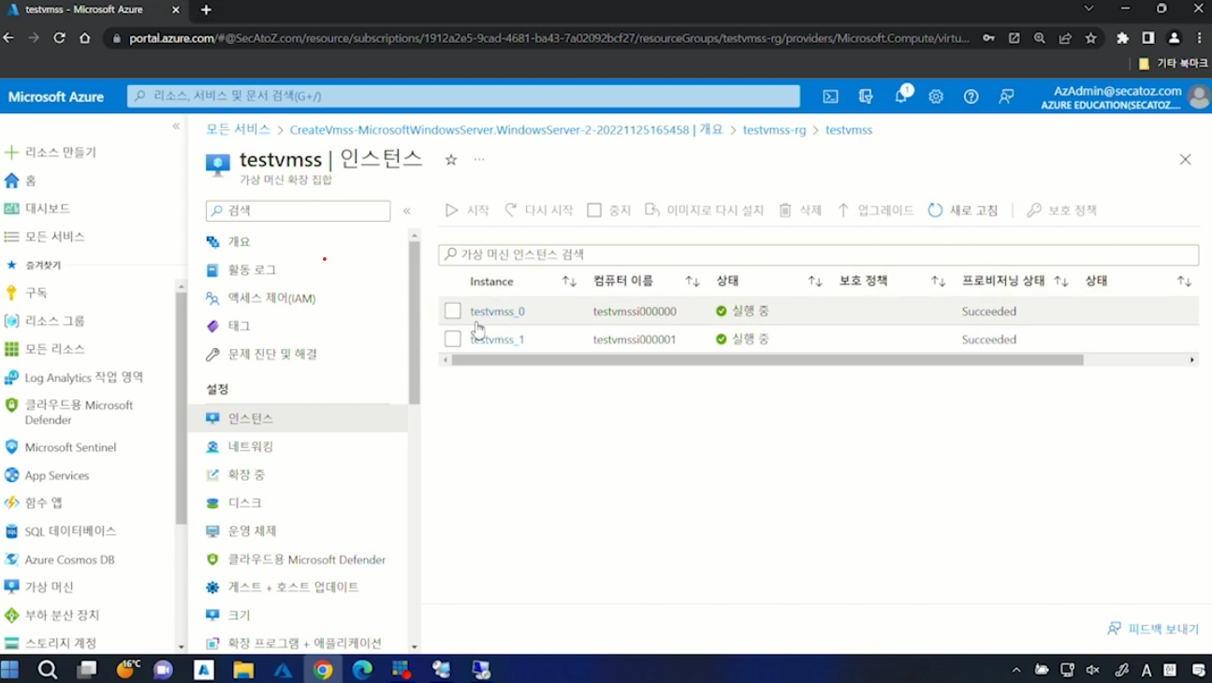This screenshot has width=1212, height=683.
Task: Sort by 보호 정책 column arrows
Action: 939,282
